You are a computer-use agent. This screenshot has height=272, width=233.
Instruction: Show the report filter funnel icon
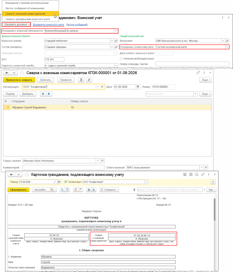pos(213,182)
